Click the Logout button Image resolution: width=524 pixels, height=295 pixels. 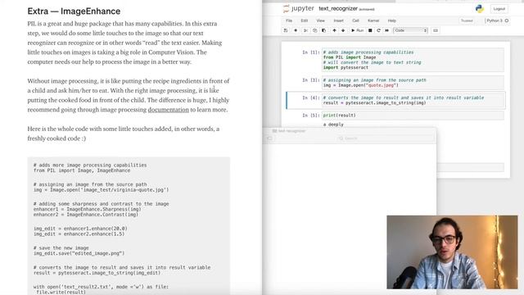499,9
